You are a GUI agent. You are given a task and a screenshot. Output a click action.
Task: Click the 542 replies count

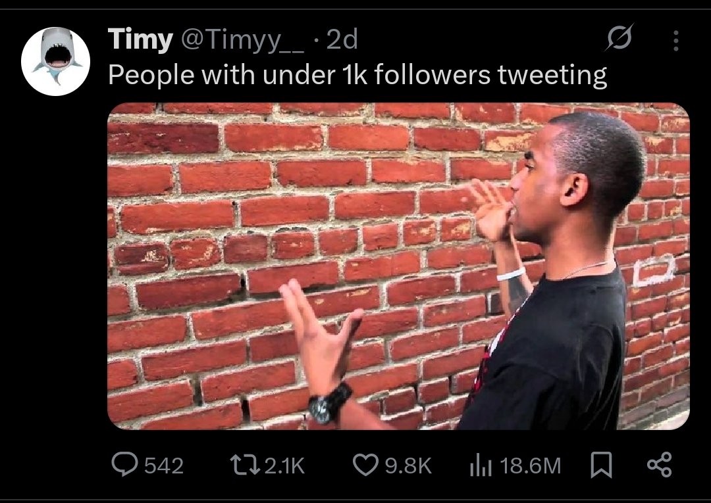[163, 466]
